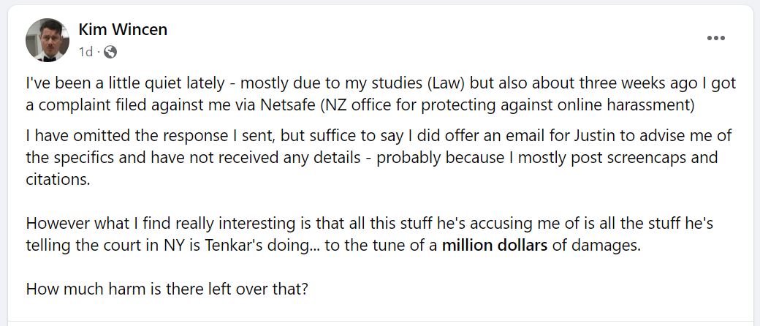This screenshot has width=760, height=326.
Task: Open the post options three-dot menu
Action: click(x=715, y=38)
